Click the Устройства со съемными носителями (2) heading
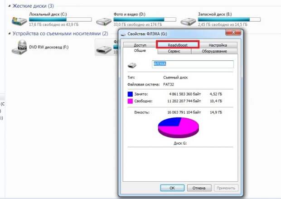The height and width of the screenshot is (199, 281). pyautogui.click(x=60, y=34)
